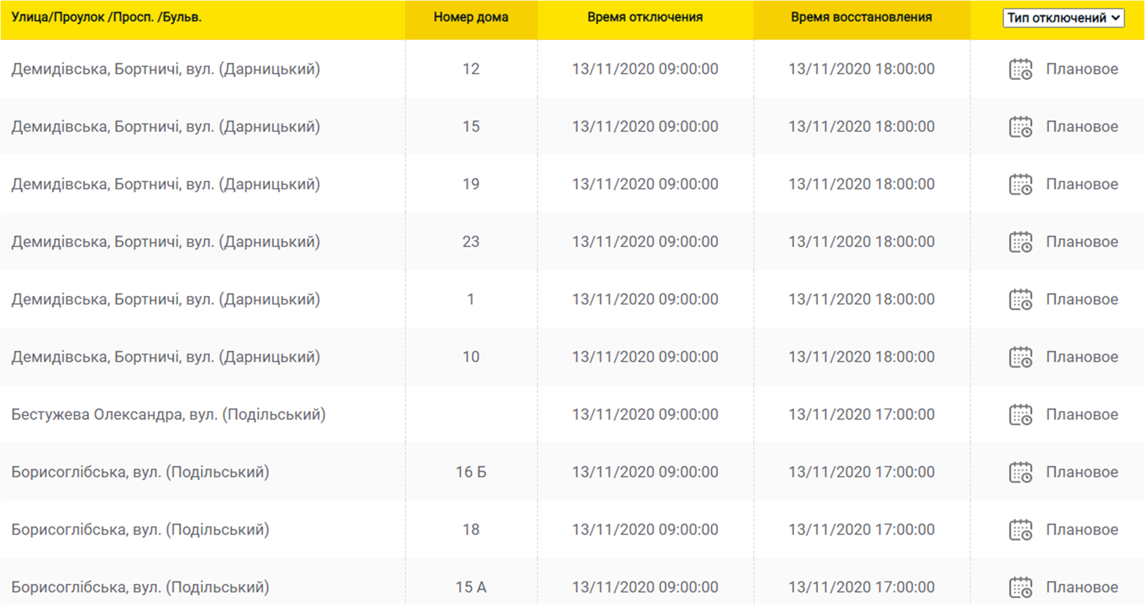Click restore time in Борисоглібська 18 row
Viewport: 1145px width, 605px height.
pyautogui.click(x=861, y=530)
